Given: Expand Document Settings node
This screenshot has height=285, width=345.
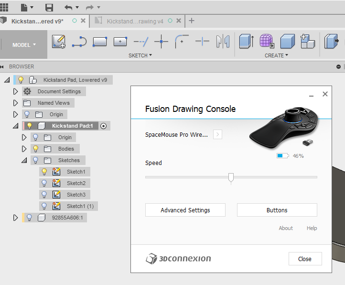Looking at the screenshot, I should click(15, 91).
